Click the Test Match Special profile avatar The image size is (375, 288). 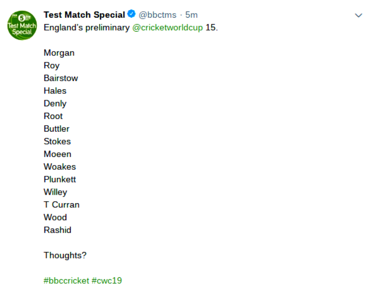pyautogui.click(x=22, y=26)
